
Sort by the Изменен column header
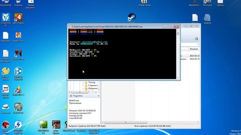pos(194,49)
